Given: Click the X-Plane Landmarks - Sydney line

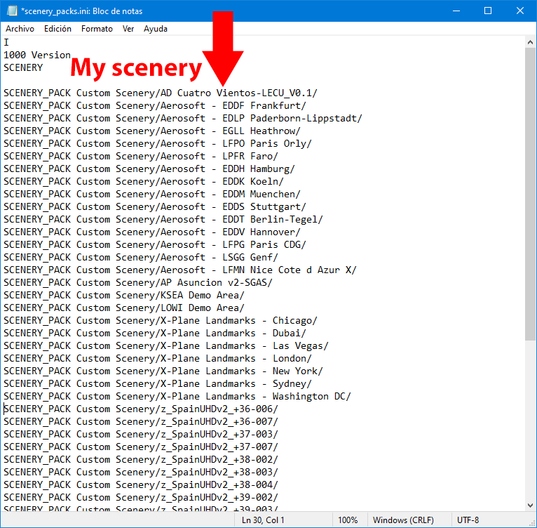Looking at the screenshot, I should pyautogui.click(x=158, y=384).
